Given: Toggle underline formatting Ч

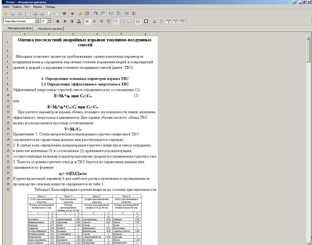Looking at the screenshot, I should click(72, 21).
